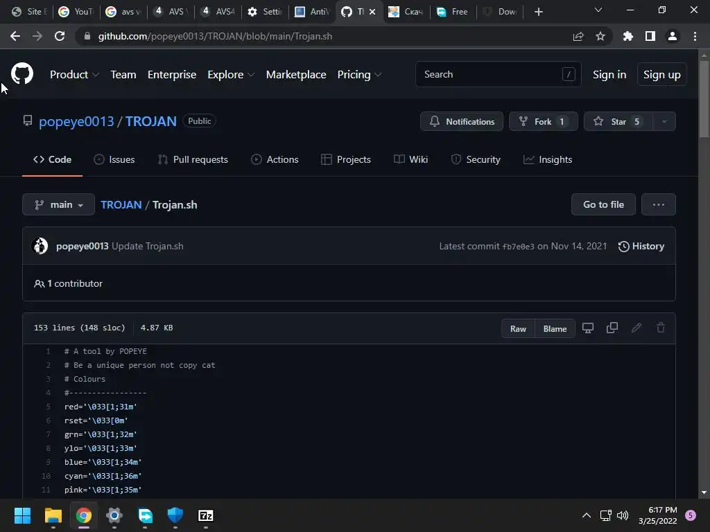Switch to Chrome in the taskbar
Image resolution: width=710 pixels, height=532 pixels.
(x=84, y=515)
